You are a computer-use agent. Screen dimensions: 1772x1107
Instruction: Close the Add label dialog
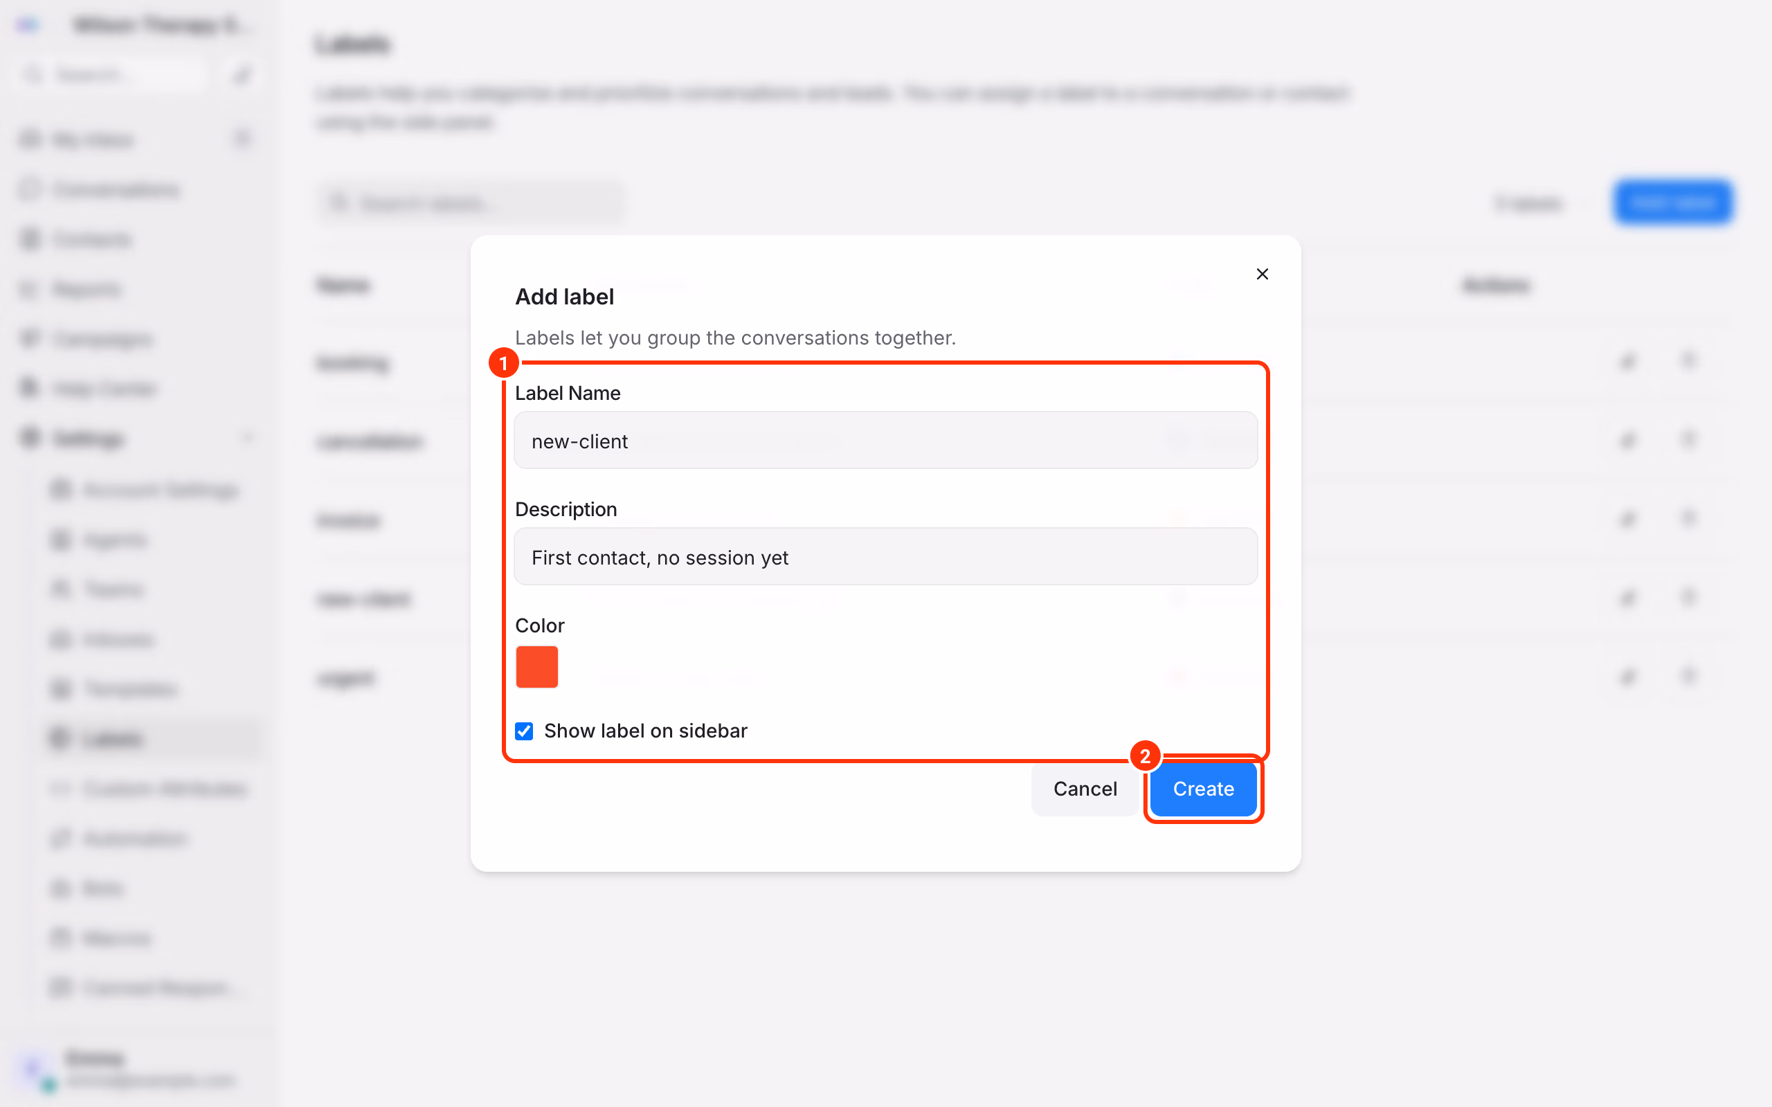(1262, 274)
